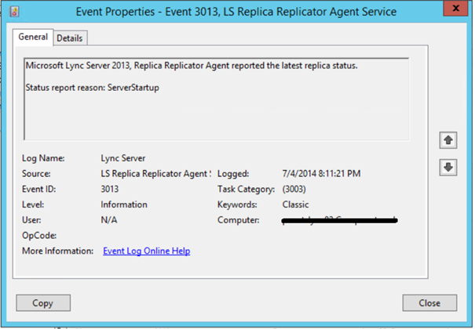Select the General tab

tap(33, 37)
